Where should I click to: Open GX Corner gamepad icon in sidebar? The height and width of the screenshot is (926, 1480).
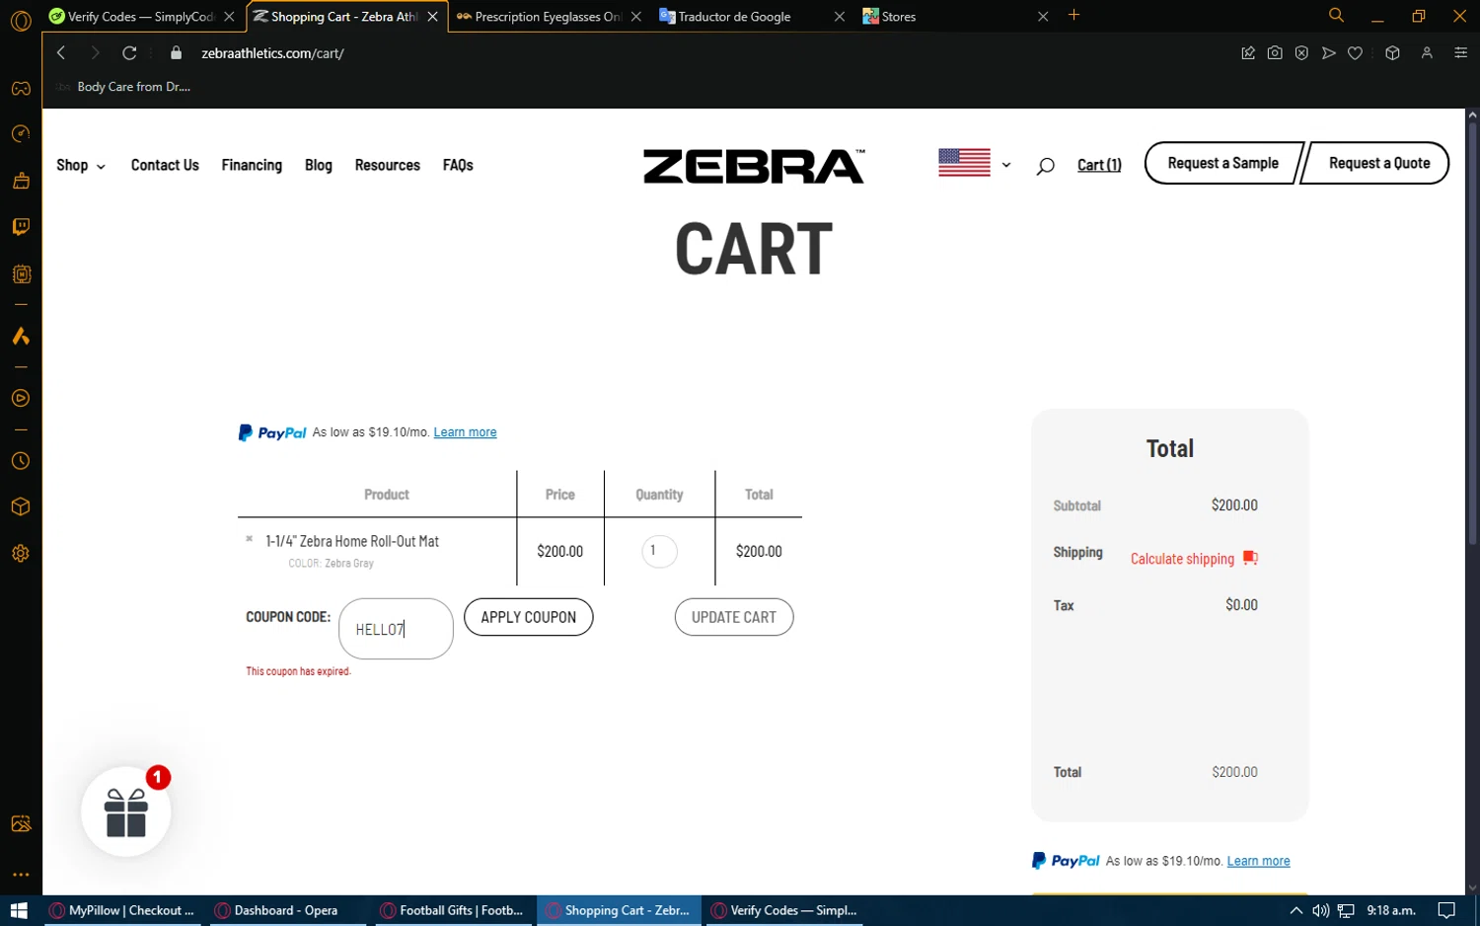click(21, 88)
